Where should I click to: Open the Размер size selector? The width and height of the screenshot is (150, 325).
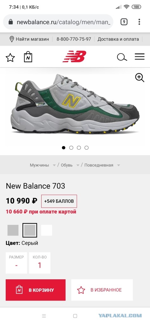[16, 263]
